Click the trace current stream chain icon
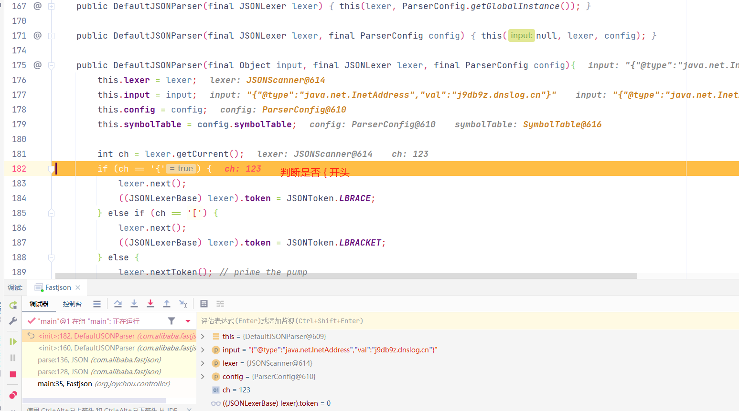Viewport: 739px width, 411px height. tap(220, 304)
